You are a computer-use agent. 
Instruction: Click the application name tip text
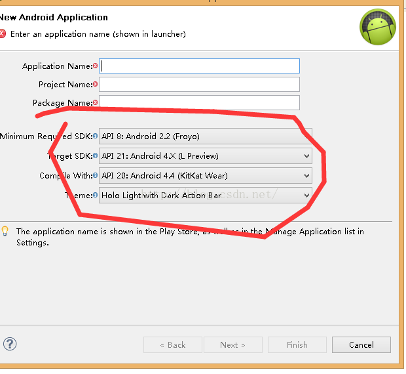click(x=190, y=237)
